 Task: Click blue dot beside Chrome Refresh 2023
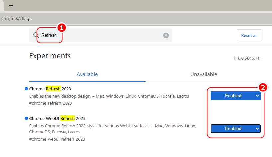(x=26, y=89)
